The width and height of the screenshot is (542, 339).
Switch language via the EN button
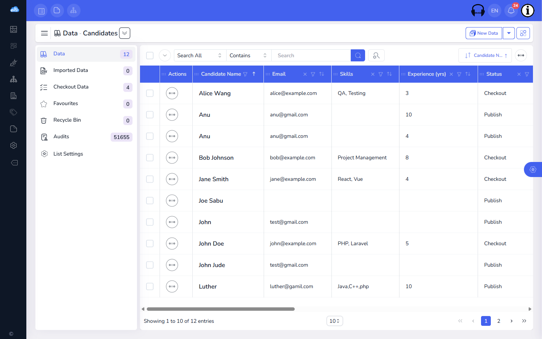coord(495,11)
